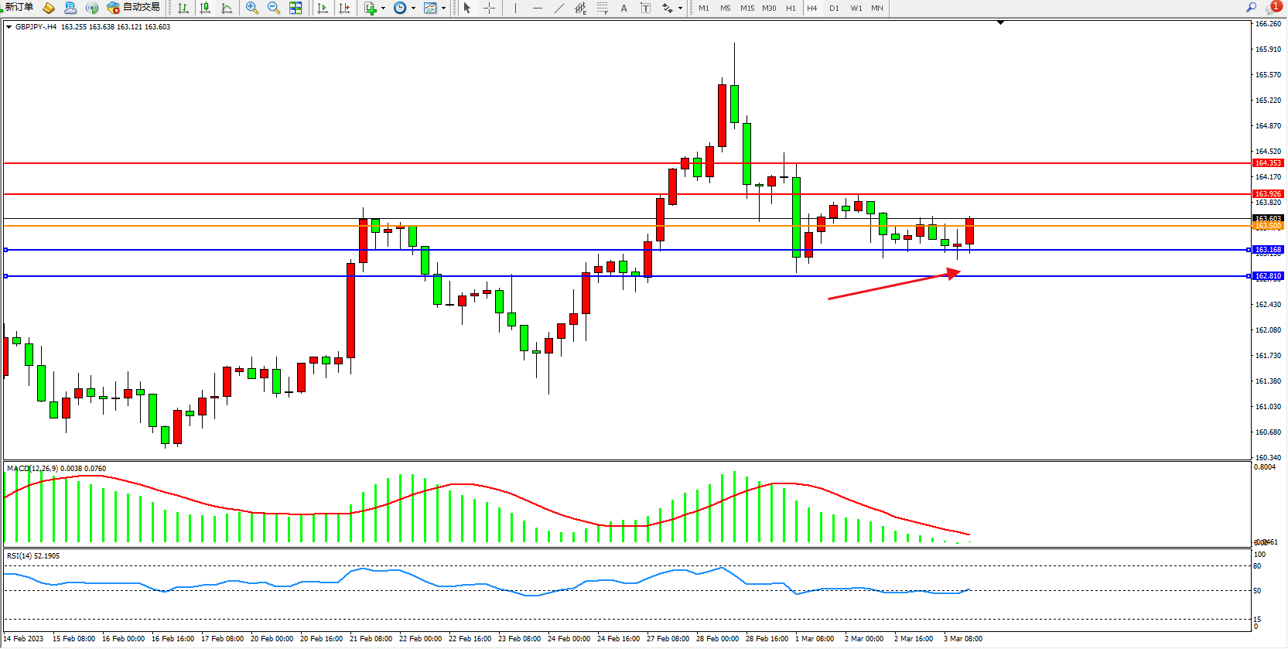
Task: Open the chat notification with badge 1
Action: point(1273,8)
